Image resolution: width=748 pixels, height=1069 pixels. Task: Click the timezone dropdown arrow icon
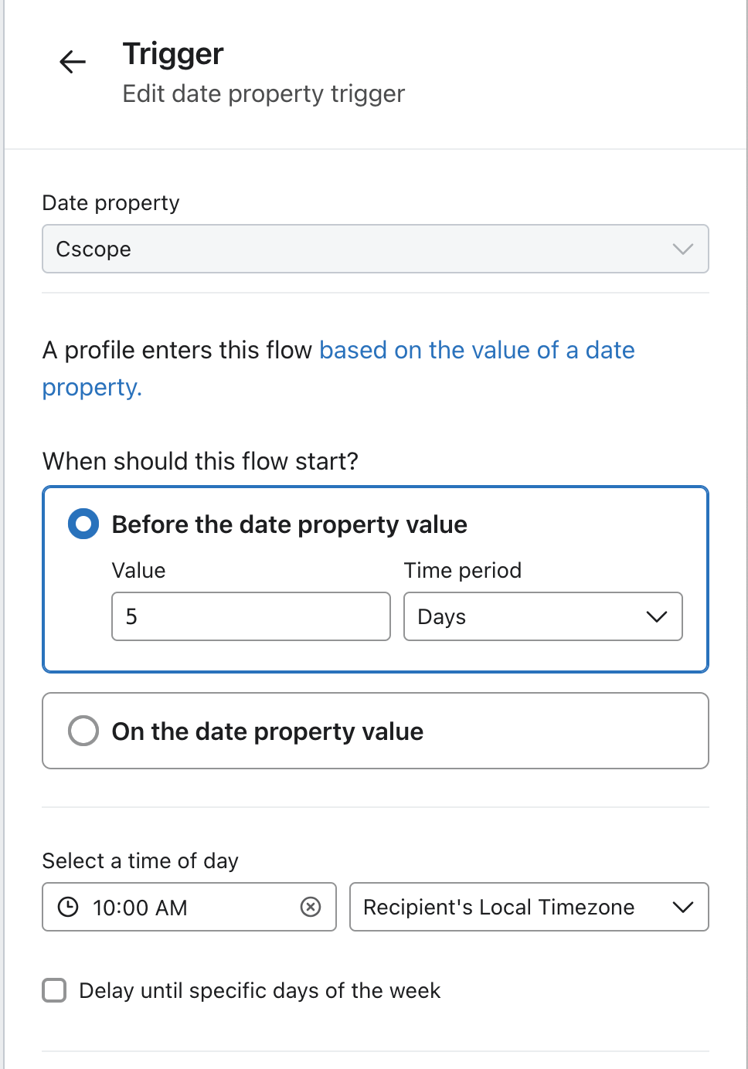coord(683,907)
